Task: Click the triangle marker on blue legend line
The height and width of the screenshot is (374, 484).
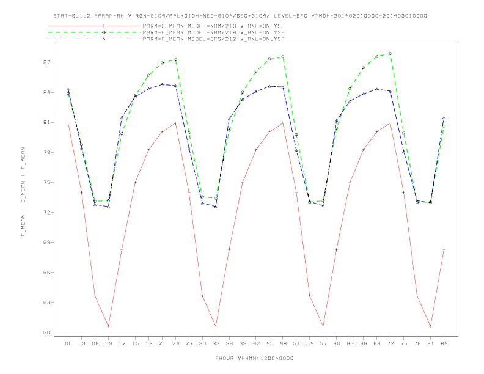Action: coord(104,39)
